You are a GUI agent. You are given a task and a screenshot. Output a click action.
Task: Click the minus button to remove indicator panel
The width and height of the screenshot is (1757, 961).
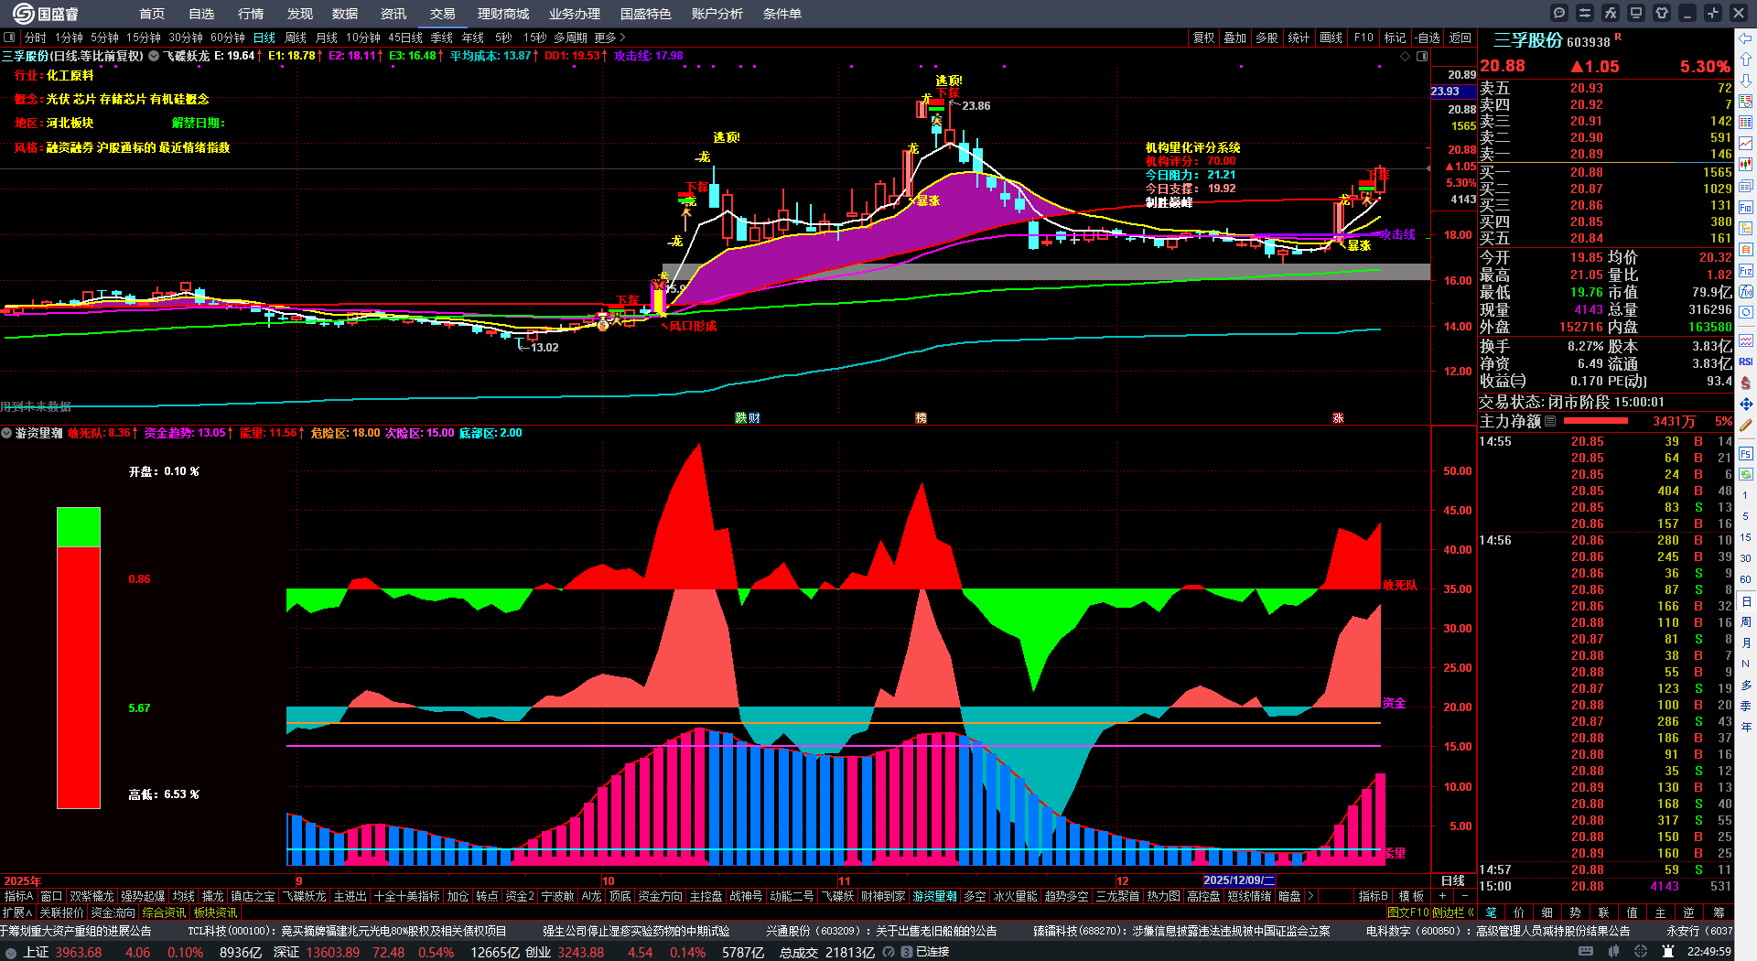pos(1465,896)
